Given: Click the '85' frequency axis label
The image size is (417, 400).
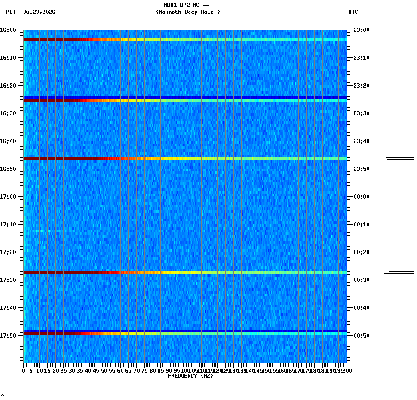Looking at the screenshot, I should (161, 371).
